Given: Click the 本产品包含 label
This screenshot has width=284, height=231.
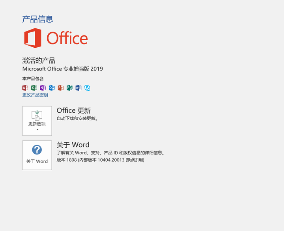Looking at the screenshot, I should coord(33,79).
